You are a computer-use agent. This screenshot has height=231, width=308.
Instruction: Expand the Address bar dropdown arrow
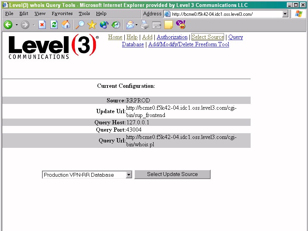(x=285, y=14)
